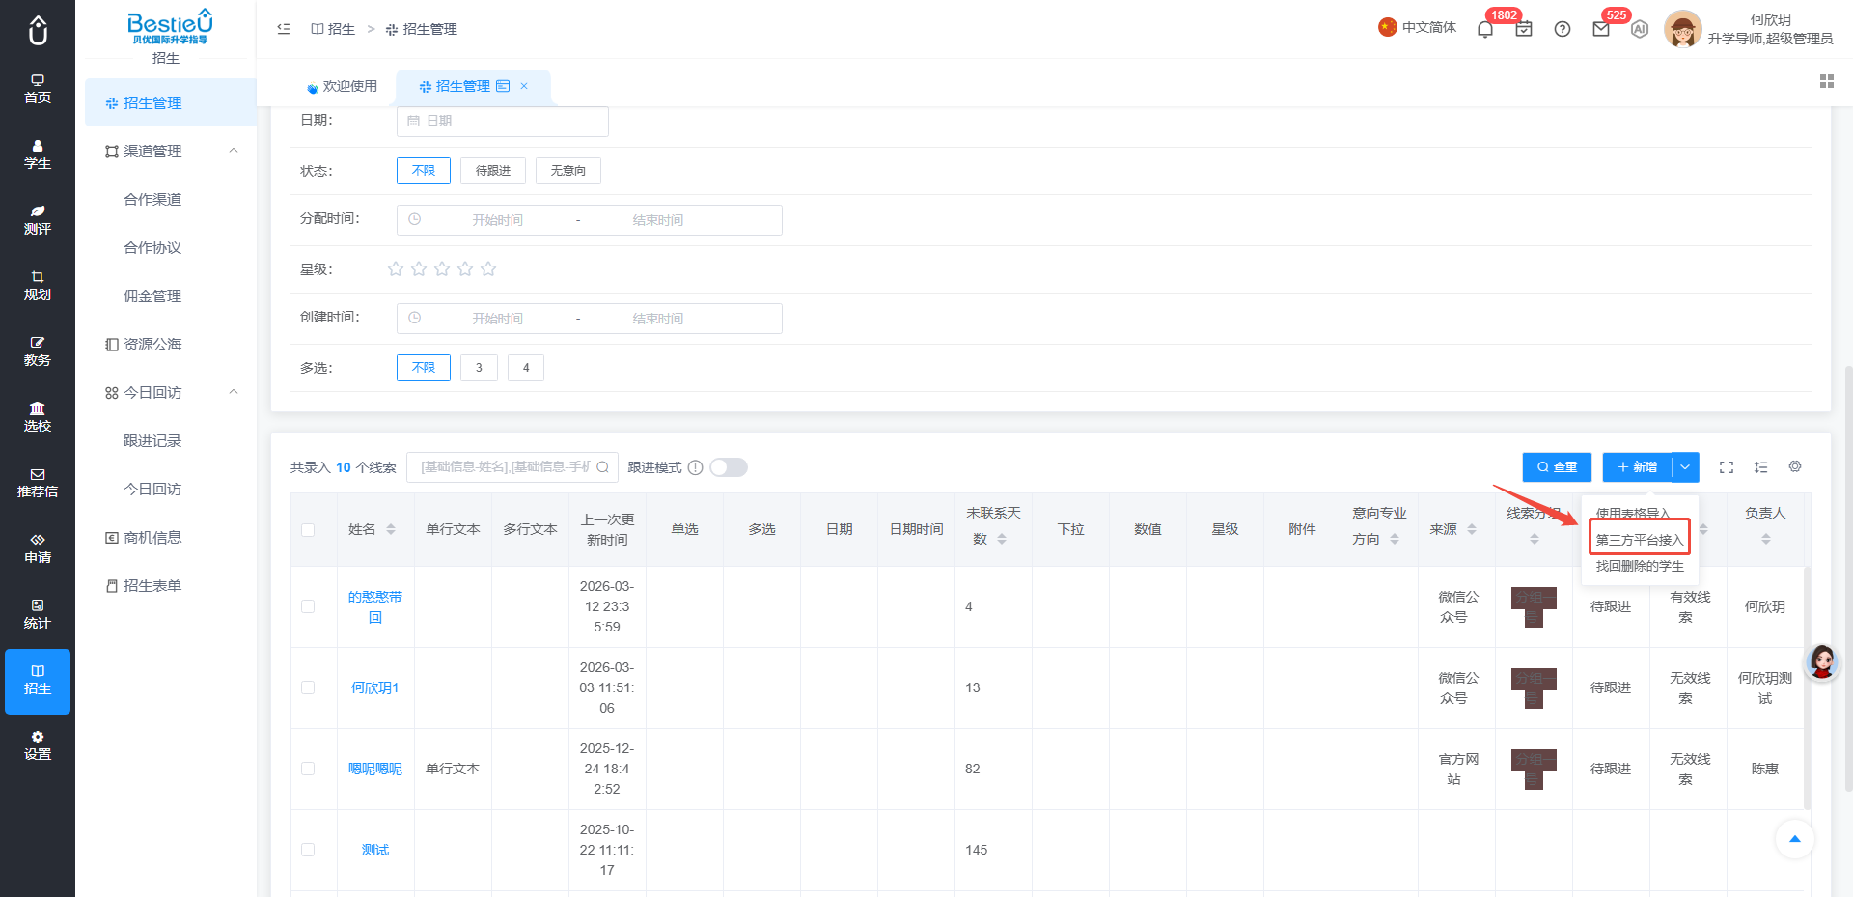Open the calendar schedule icon in header
The width and height of the screenshot is (1853, 897).
click(x=1524, y=29)
